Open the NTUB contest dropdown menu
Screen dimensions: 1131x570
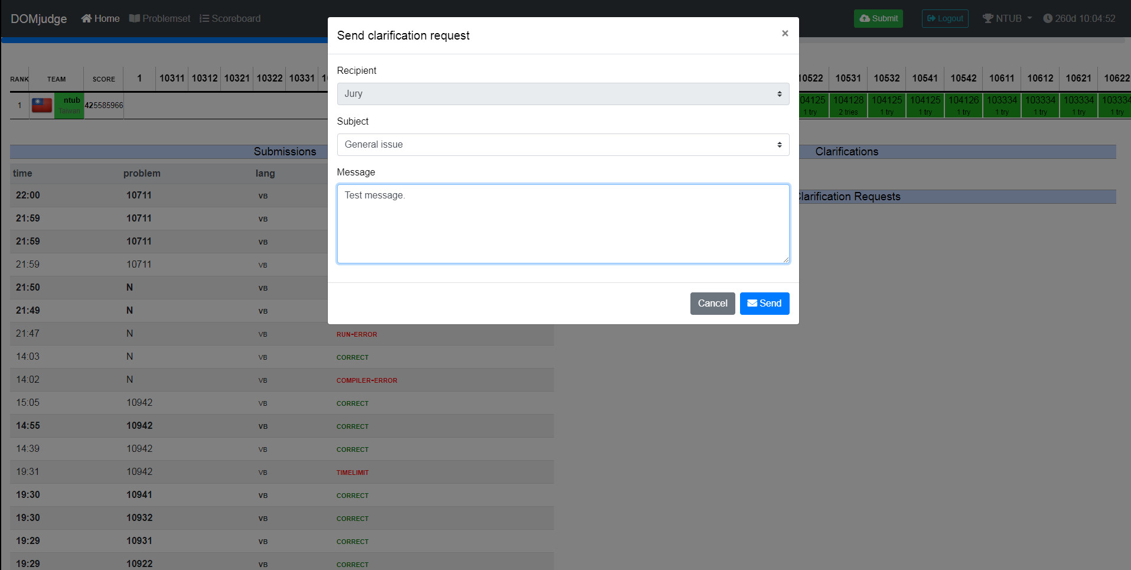pos(1007,18)
